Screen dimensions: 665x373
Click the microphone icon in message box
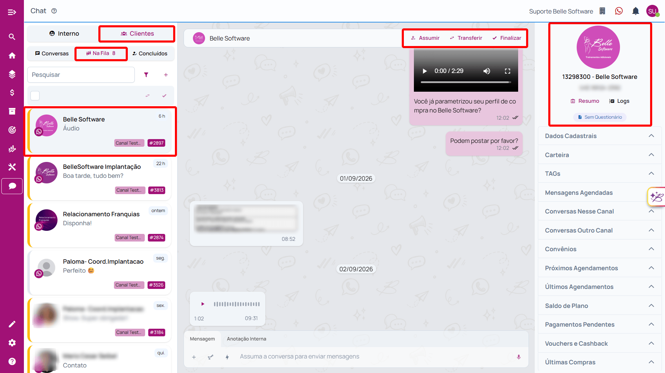coord(518,357)
